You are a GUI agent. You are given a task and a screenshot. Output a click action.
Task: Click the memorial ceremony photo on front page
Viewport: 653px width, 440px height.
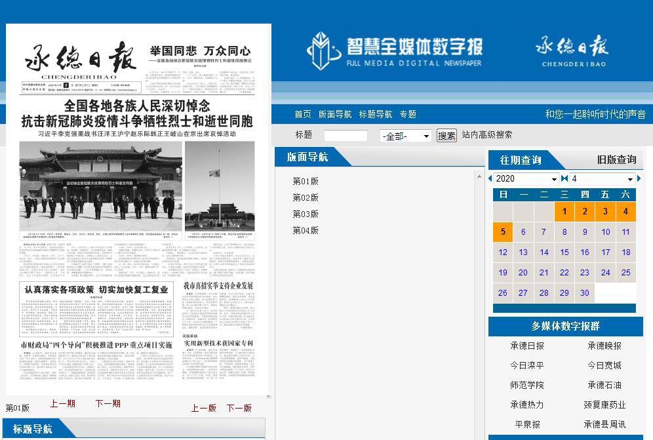tap(101, 186)
